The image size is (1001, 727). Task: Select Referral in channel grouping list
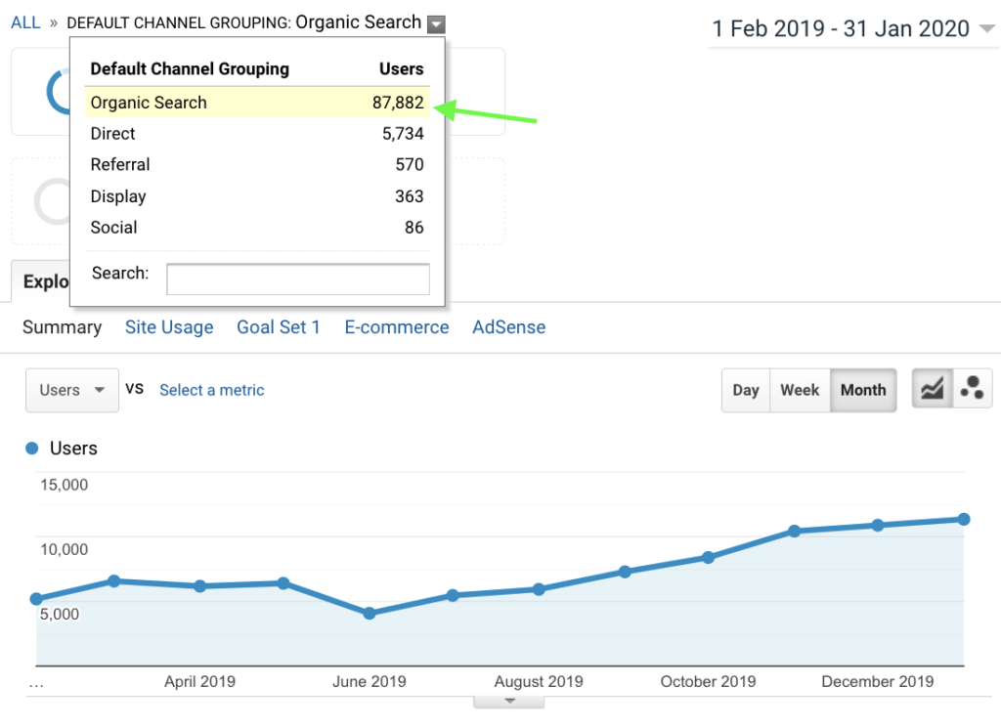120,165
